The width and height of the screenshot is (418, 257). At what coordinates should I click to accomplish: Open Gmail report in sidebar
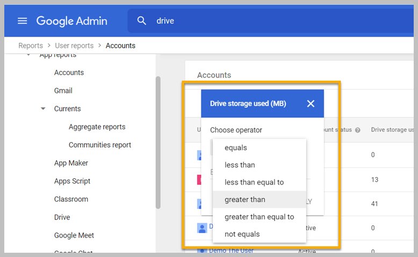63,91
